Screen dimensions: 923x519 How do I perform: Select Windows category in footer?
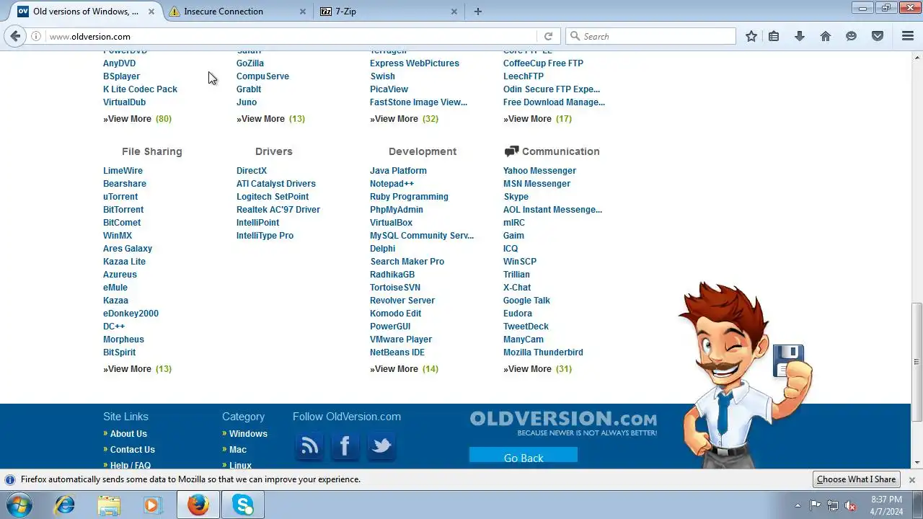(x=248, y=434)
